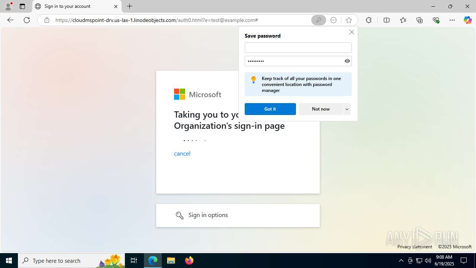Screen dimensions: 476x268
Task: Expand the Not now dropdown arrow
Action: tap(347, 109)
